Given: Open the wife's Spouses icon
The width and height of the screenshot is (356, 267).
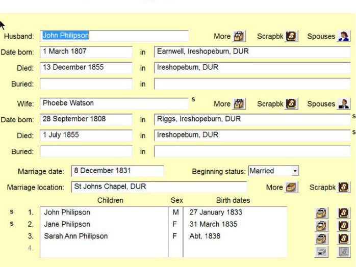Looking at the screenshot, I should click(344, 103).
